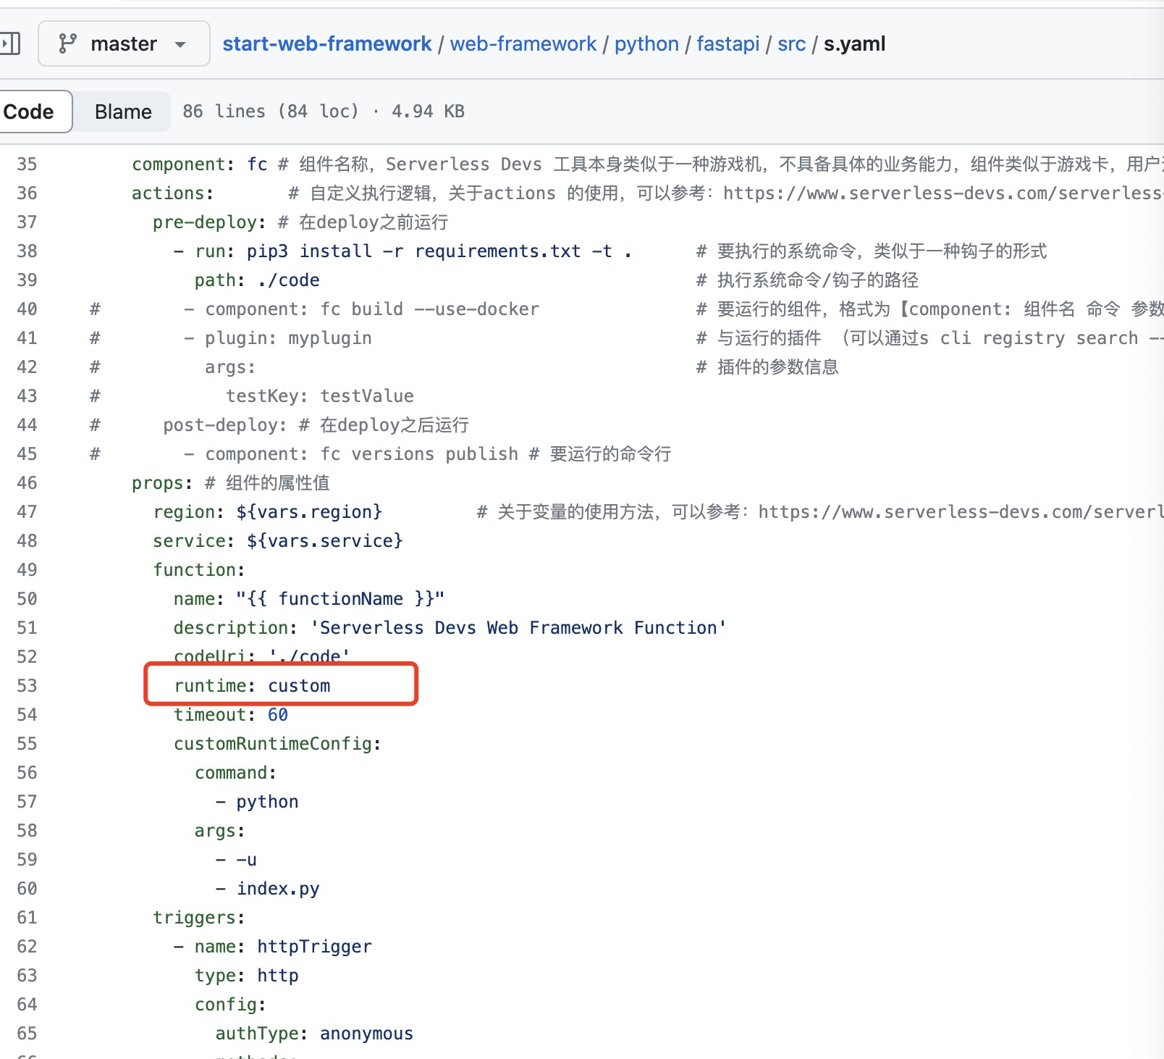
Task: Click the 'pip3 install -r requirements.txt' command text
Action: coord(414,251)
